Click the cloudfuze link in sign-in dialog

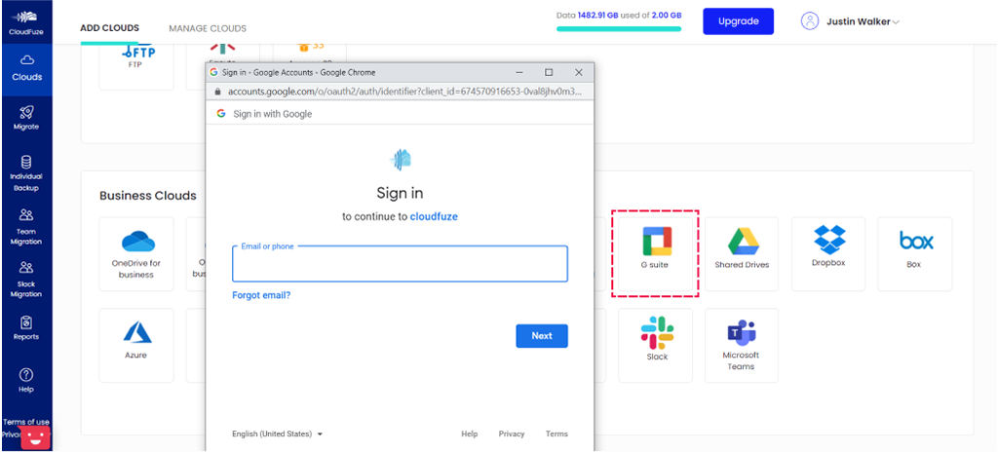tap(434, 216)
